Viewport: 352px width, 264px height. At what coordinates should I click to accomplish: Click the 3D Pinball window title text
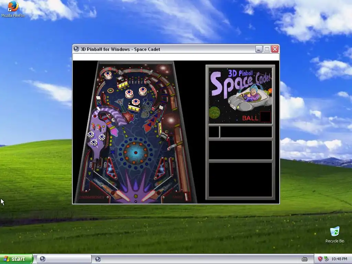point(120,49)
